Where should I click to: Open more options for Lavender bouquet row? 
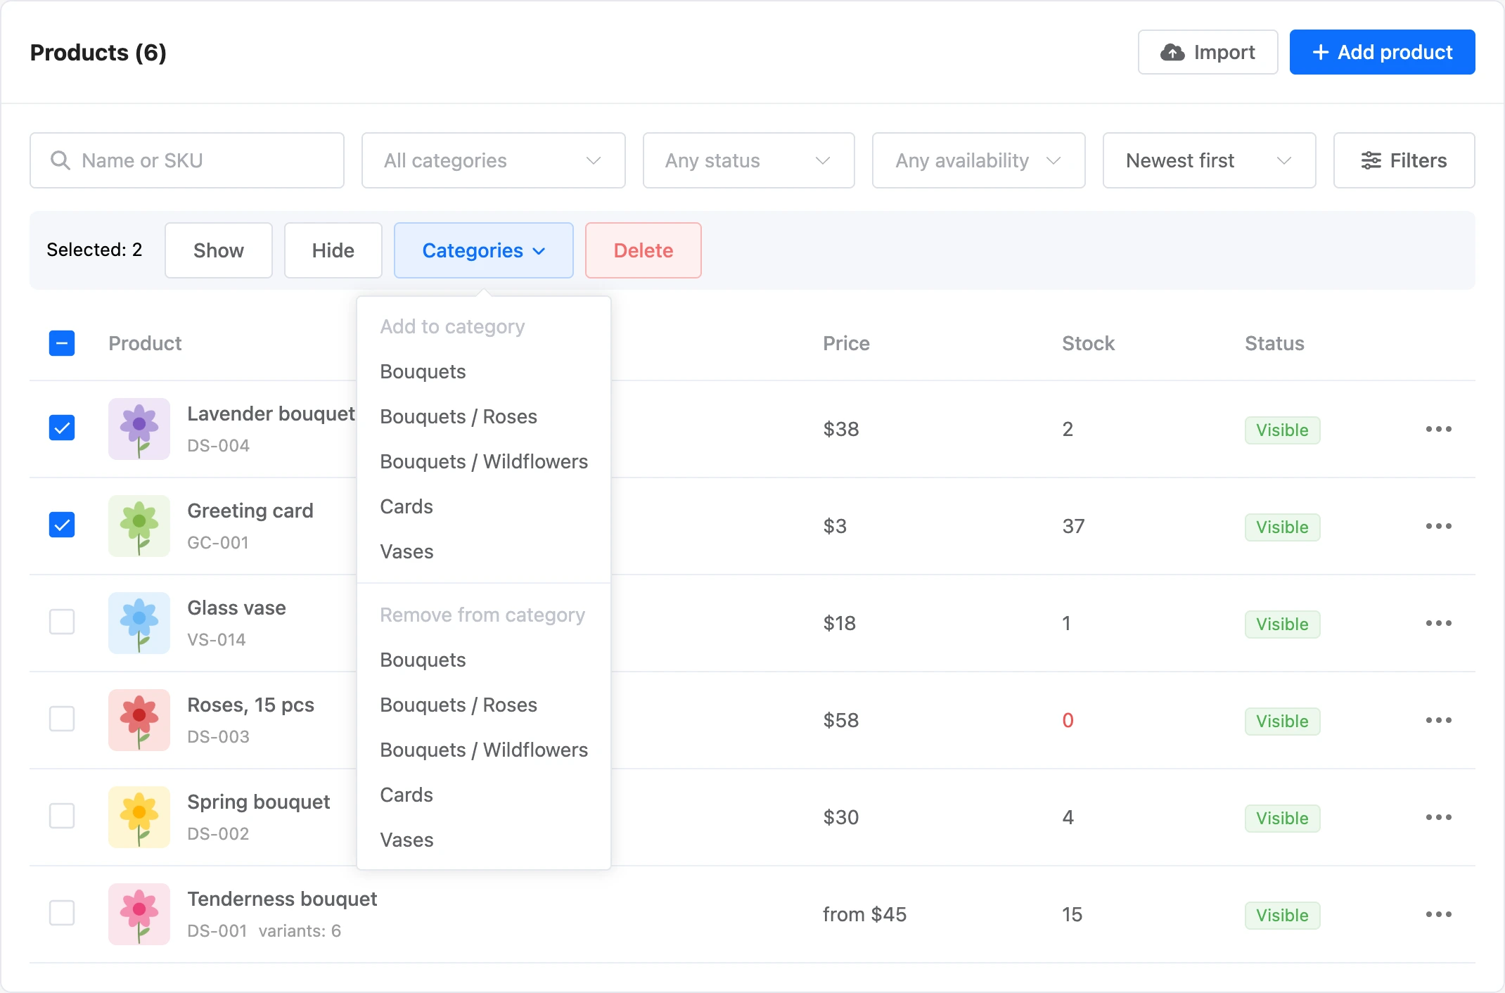click(x=1438, y=429)
